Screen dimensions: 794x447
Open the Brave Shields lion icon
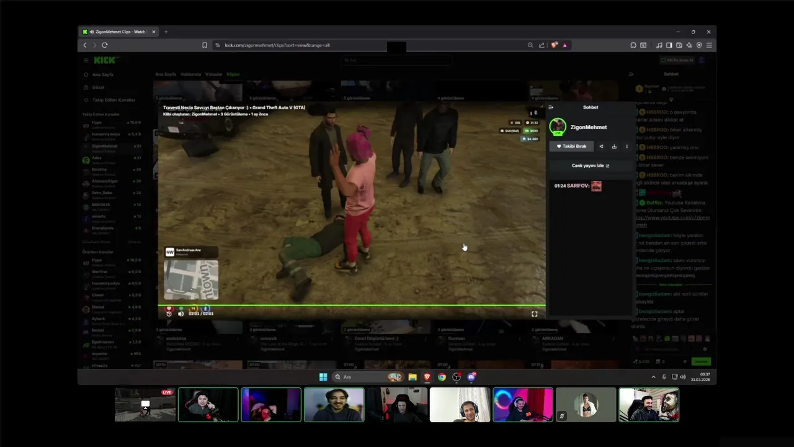[x=555, y=45]
